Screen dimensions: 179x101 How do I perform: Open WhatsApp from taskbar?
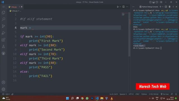[87, 98]
